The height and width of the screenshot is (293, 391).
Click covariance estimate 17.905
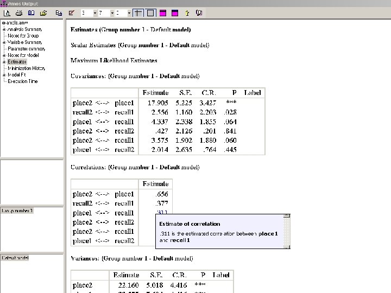pyautogui.click(x=158, y=103)
